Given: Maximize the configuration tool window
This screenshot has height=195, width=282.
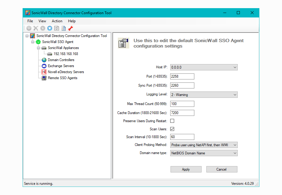Looking at the screenshot, I should (238, 13).
